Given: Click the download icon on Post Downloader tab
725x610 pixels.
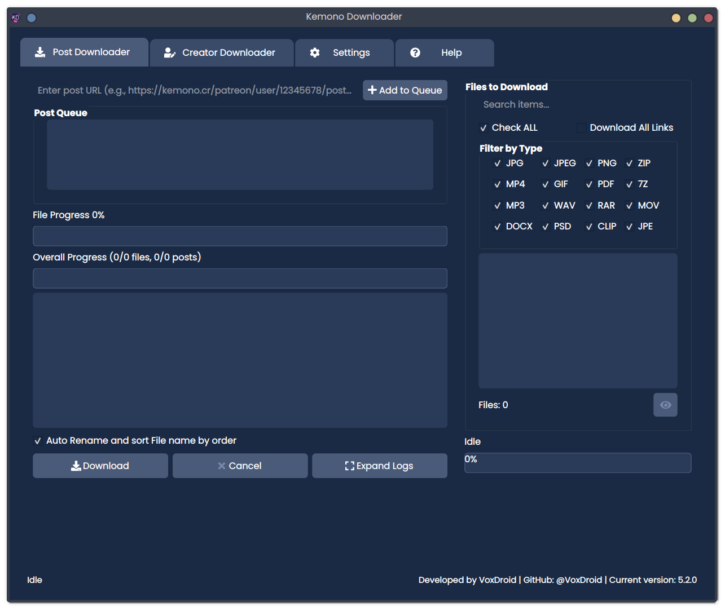Looking at the screenshot, I should [x=39, y=52].
